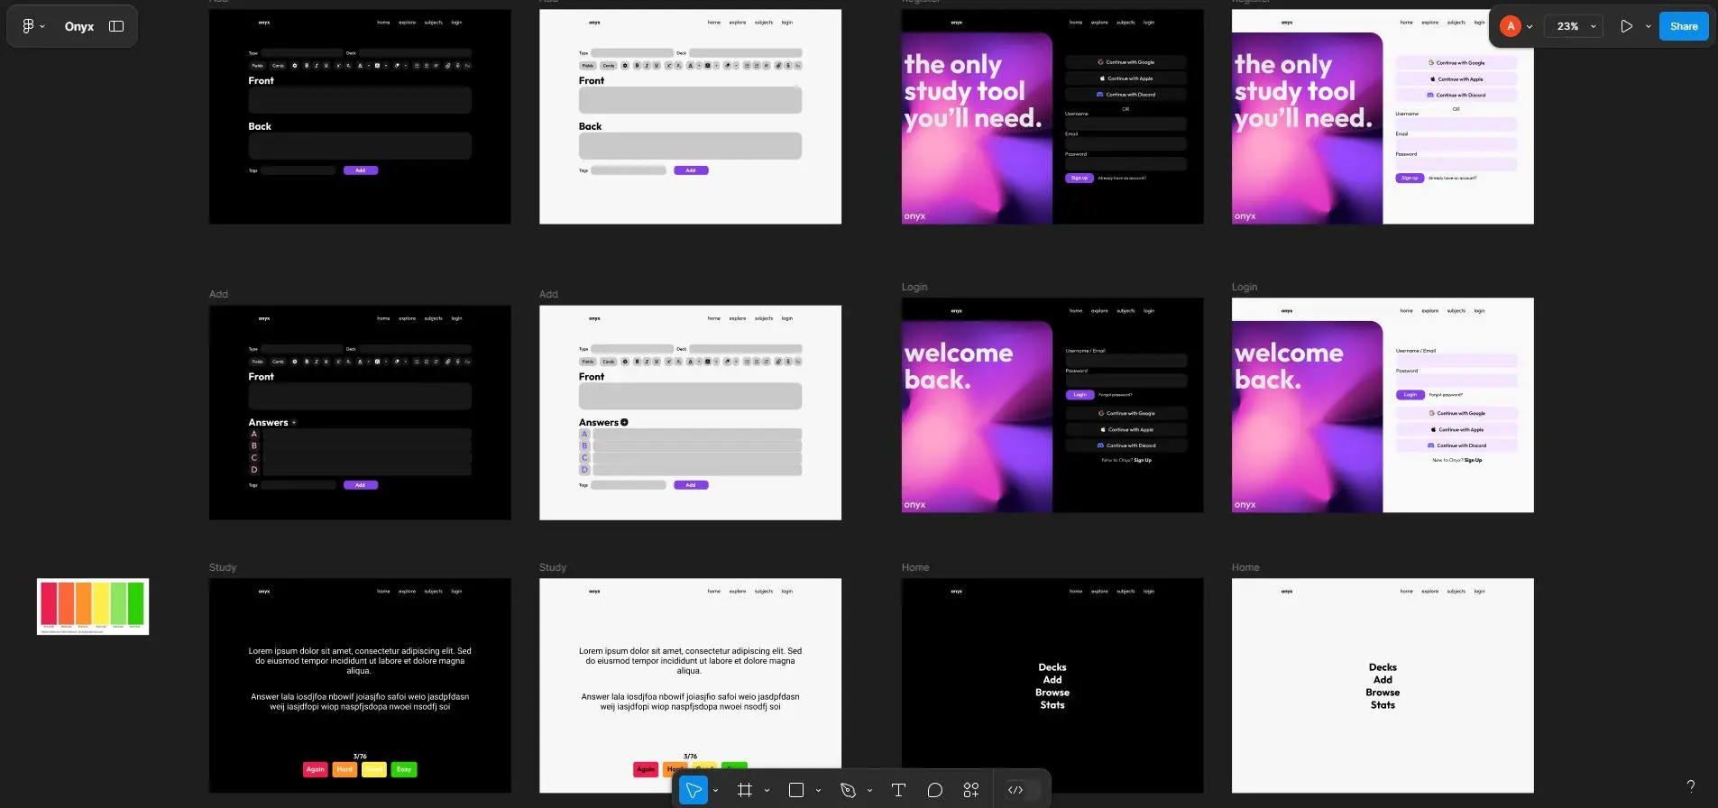Select the Move tool in bottom toolbar
Image resolution: width=1718 pixels, height=808 pixels.
[693, 790]
